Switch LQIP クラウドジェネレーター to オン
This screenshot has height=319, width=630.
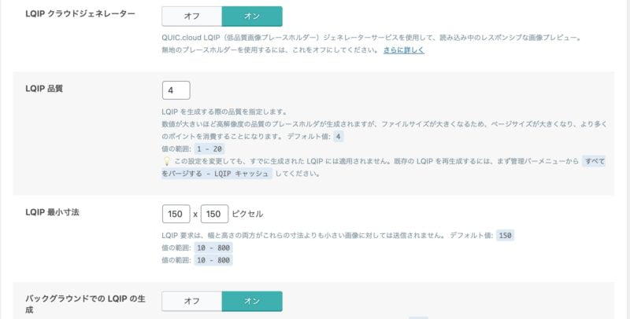pos(252,16)
